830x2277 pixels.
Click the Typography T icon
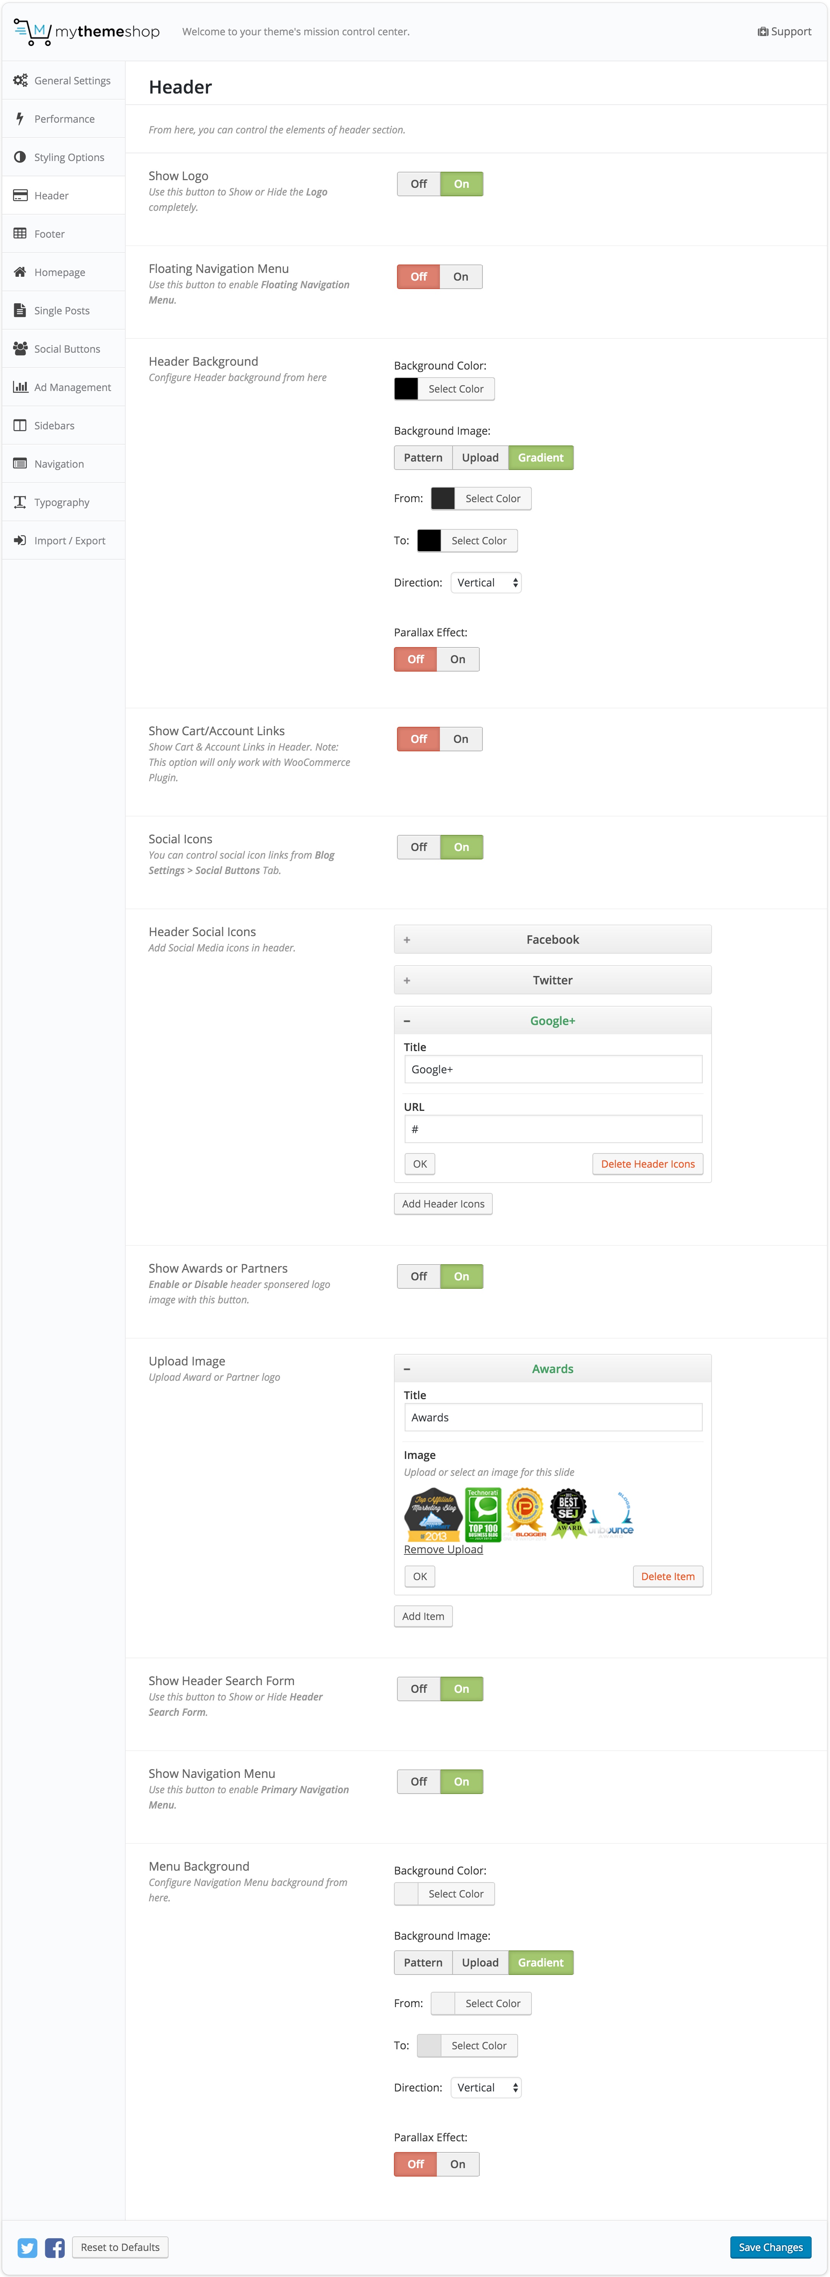coord(20,502)
